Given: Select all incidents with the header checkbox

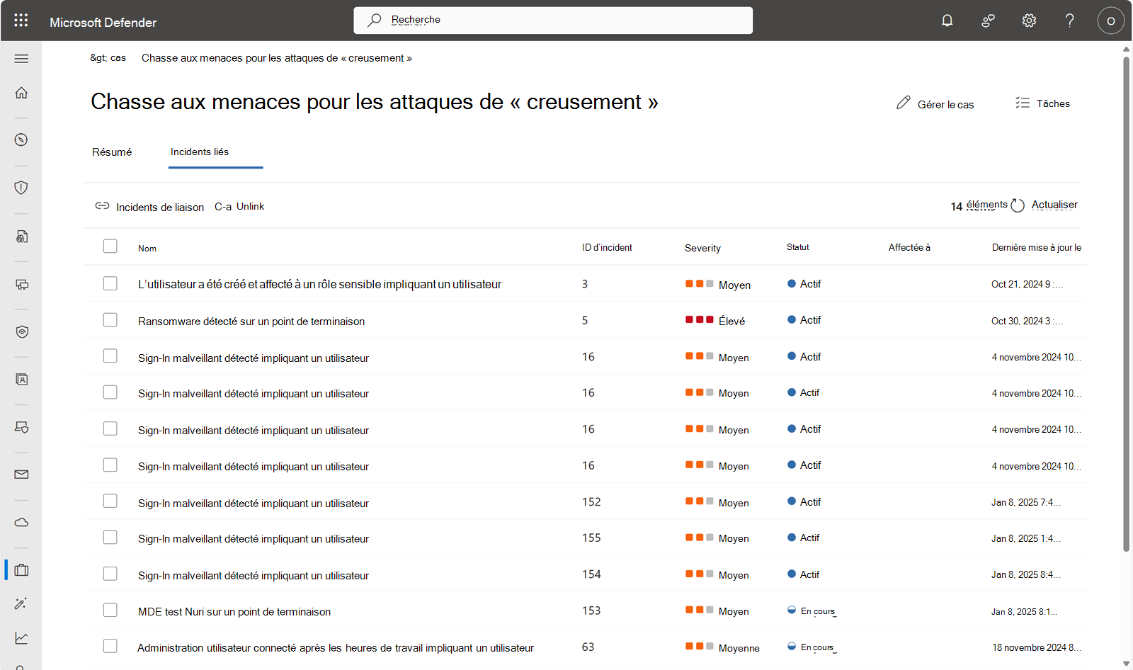Looking at the screenshot, I should (x=110, y=246).
